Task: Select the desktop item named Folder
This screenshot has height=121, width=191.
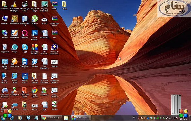Action: tap(25, 106)
